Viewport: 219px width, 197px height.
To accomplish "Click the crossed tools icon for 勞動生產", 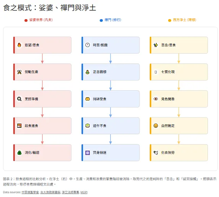I will 19,72.
